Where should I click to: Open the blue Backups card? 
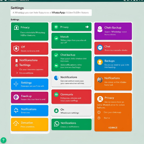coord(113,64)
